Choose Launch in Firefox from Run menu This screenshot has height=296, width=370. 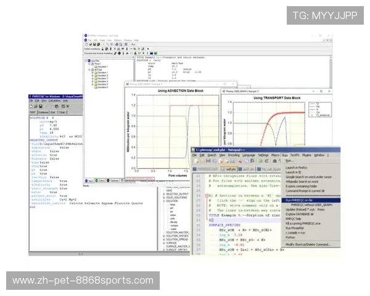pyautogui.click(x=297, y=168)
